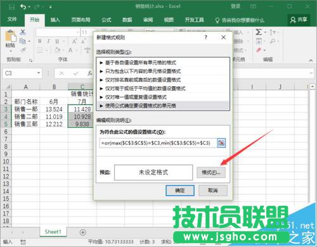Select rule type 仅对排名靠前或靠后的数值设置格式
The height and width of the screenshot is (247, 317).
coord(163,80)
